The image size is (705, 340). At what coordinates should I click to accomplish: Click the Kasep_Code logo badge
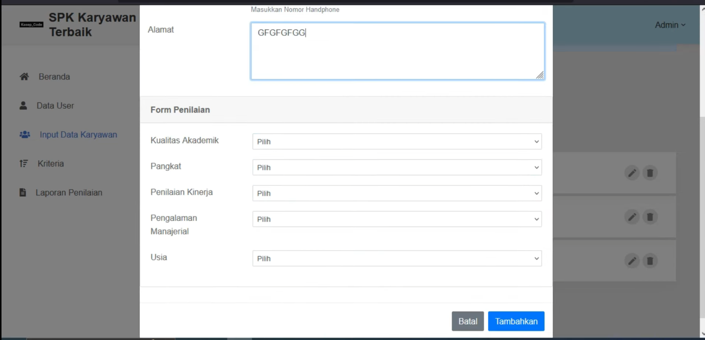pyautogui.click(x=31, y=25)
